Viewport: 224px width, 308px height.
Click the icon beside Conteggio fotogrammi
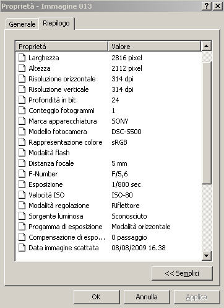pyautogui.click(x=22, y=111)
